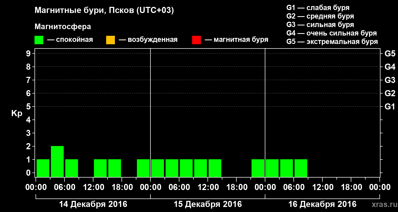Click the 'G1 — слабая буря' legend line
Image resolution: width=398 pixels, height=212 pixels.
318,8
